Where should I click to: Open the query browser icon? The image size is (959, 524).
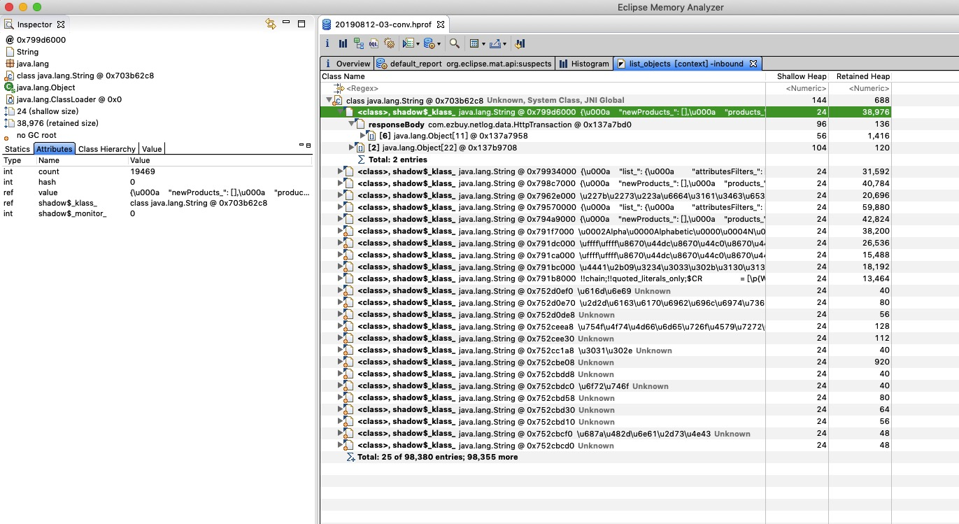point(429,43)
